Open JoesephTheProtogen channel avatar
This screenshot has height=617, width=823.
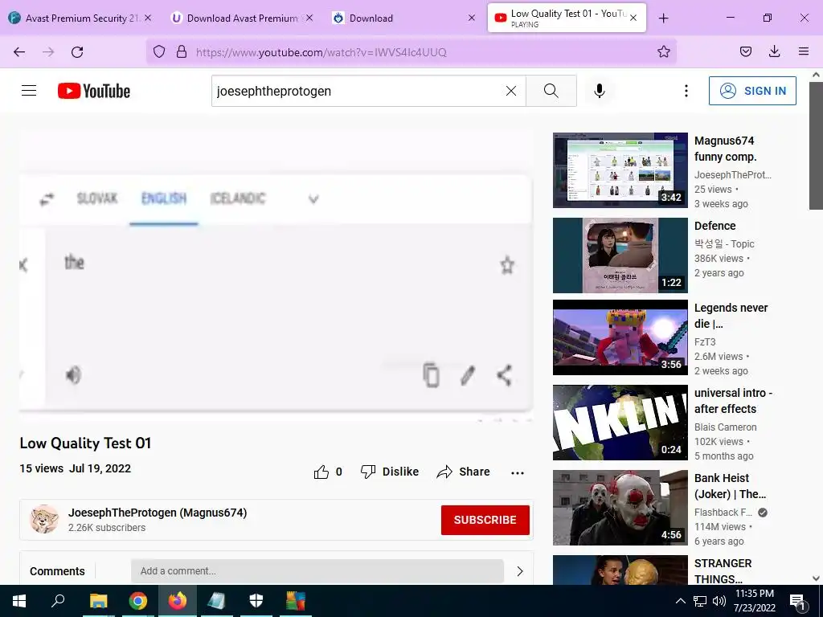click(44, 520)
